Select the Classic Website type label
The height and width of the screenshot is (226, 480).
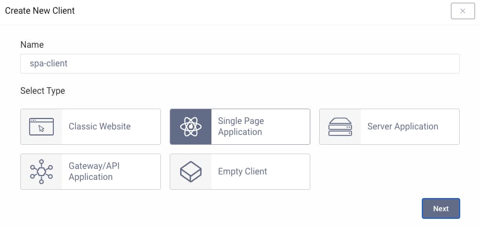click(99, 127)
